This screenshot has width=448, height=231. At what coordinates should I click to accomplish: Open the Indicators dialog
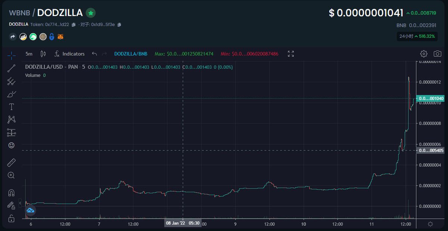point(69,54)
